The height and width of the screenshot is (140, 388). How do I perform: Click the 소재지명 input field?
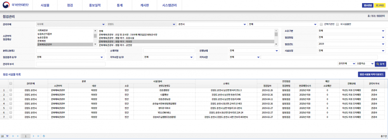pos(169,51)
